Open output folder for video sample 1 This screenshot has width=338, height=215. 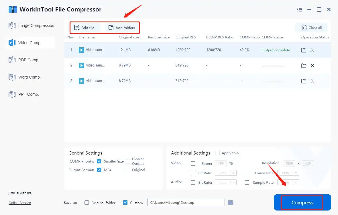(304, 50)
